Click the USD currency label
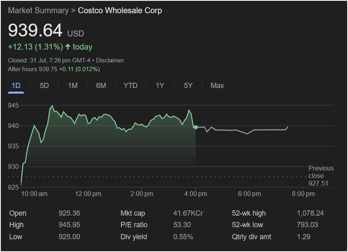The height and width of the screenshot is (252, 348). pyautogui.click(x=76, y=34)
